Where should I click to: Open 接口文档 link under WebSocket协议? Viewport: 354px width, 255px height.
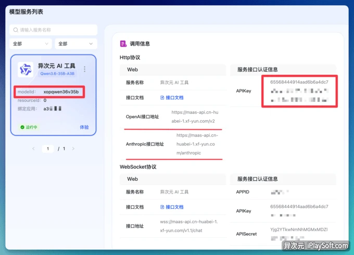tap(172, 207)
